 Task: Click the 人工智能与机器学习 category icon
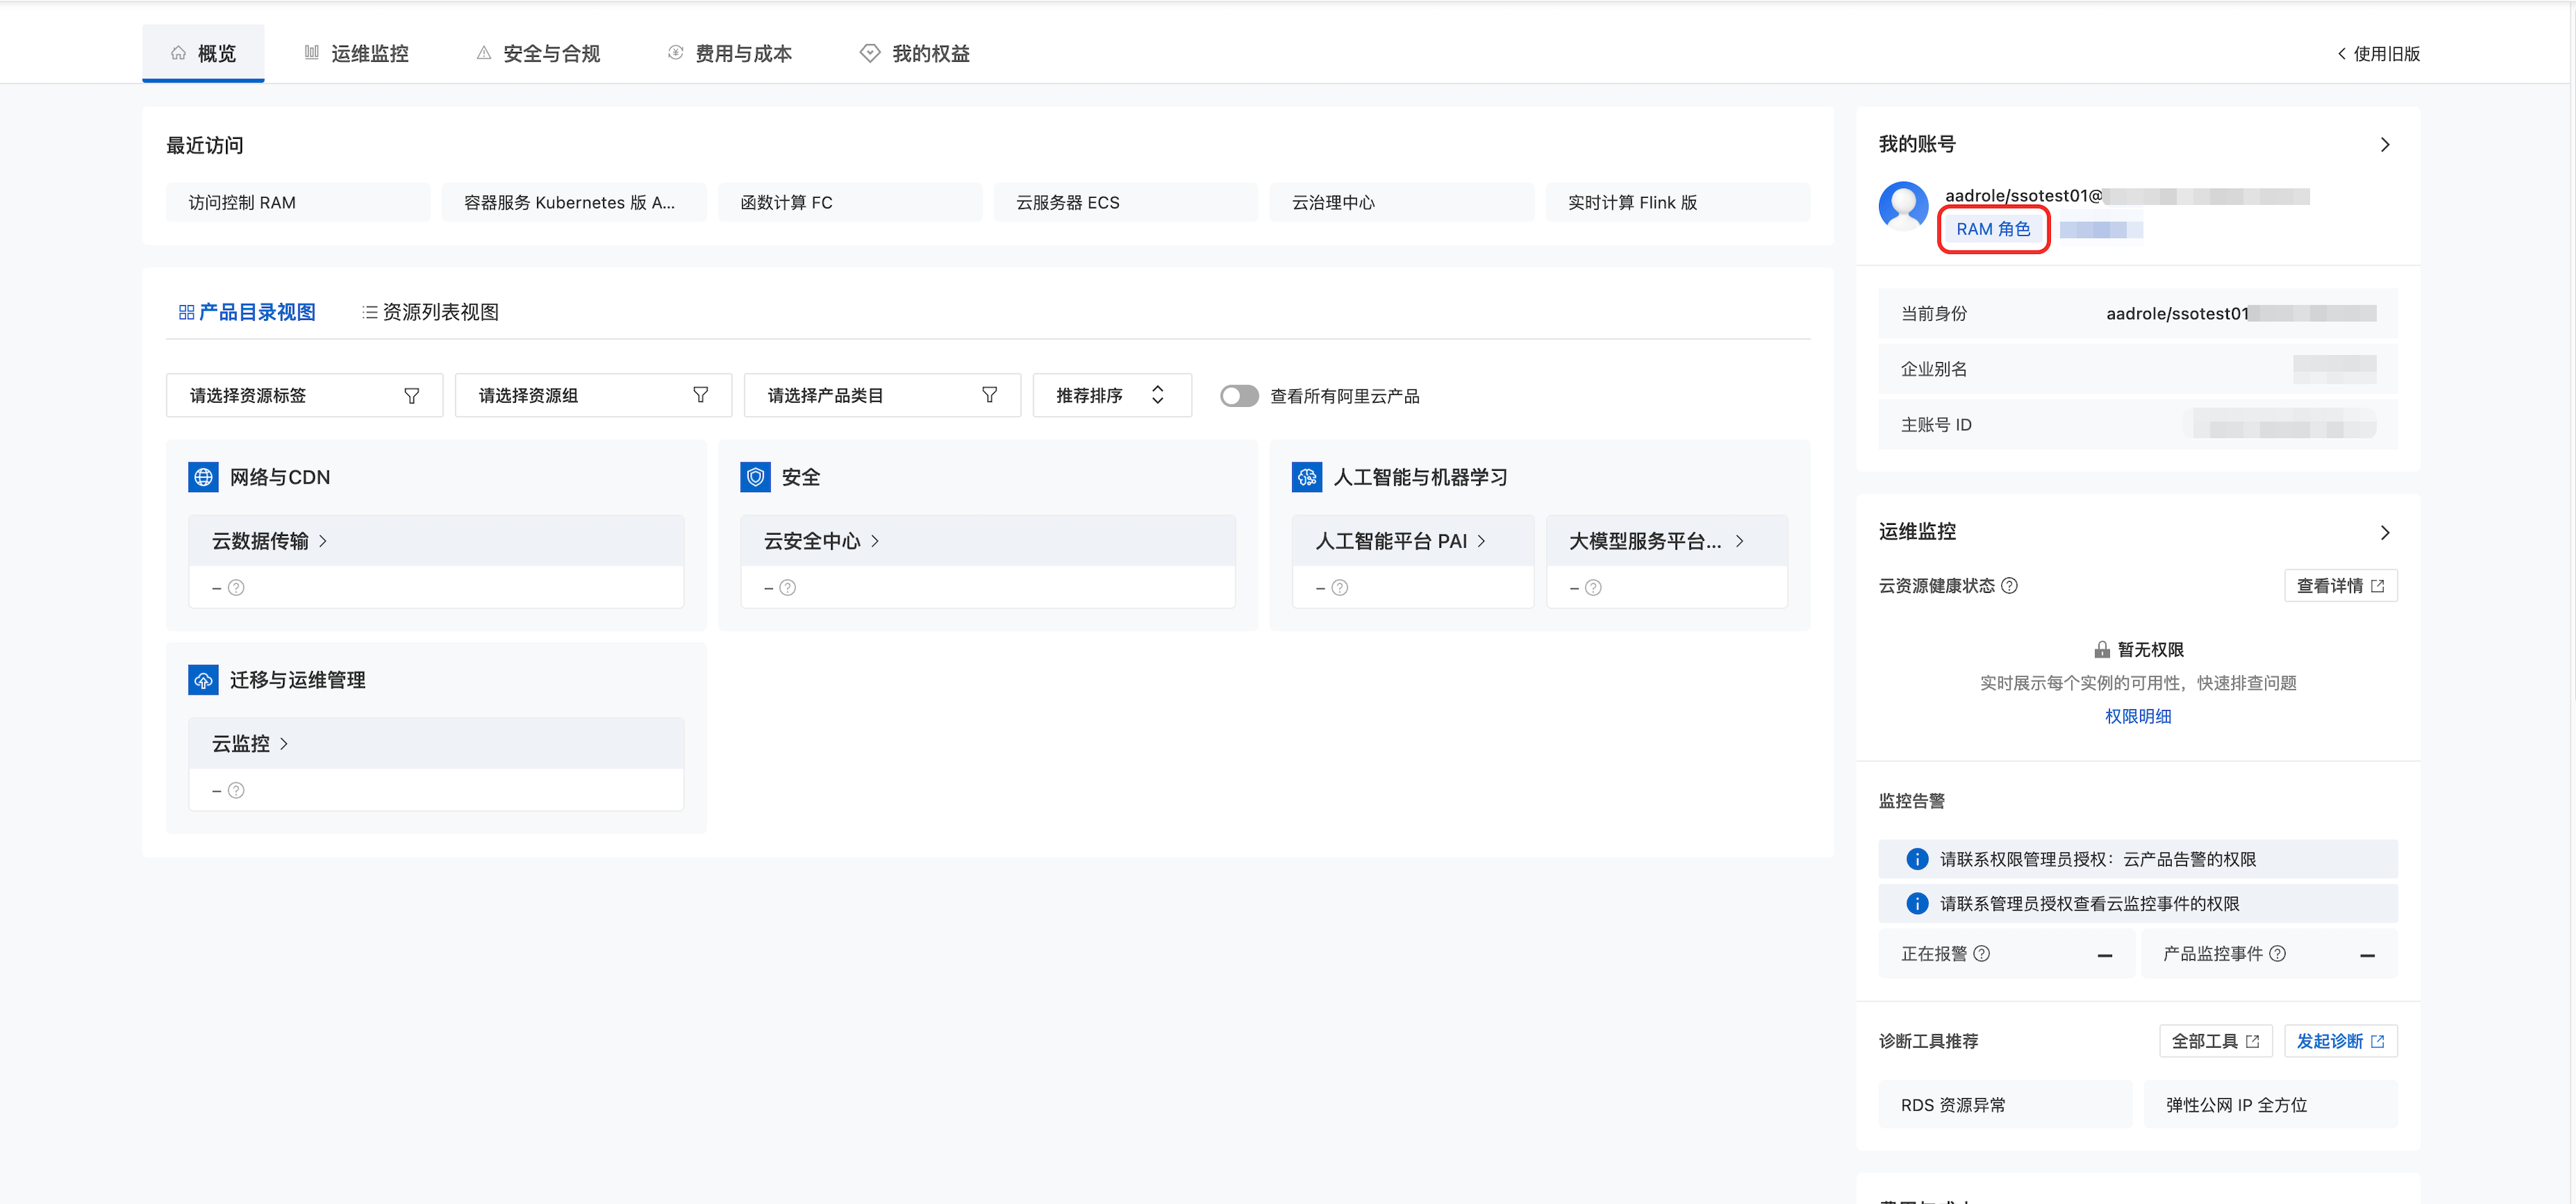coord(1306,477)
